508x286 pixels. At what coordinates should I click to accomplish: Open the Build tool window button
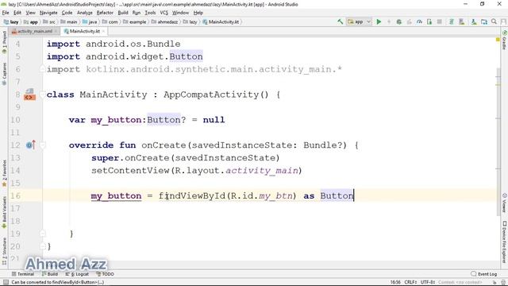coord(50,274)
